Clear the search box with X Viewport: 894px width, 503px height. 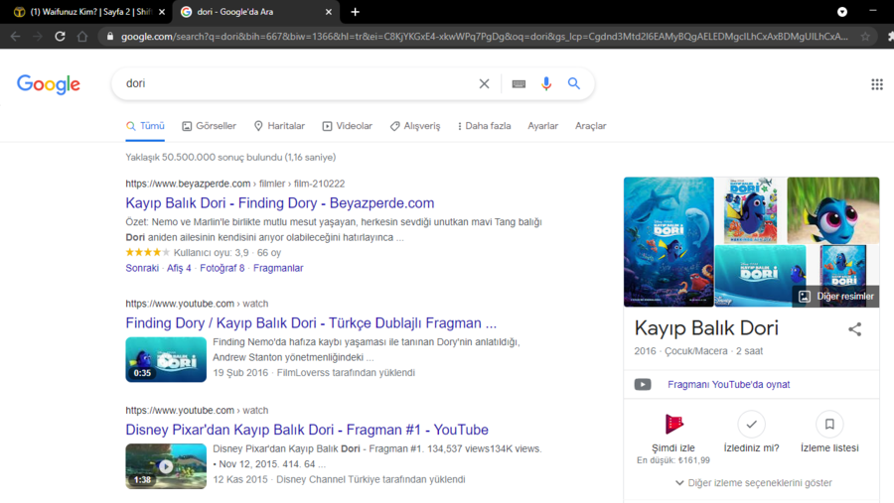[x=484, y=84]
